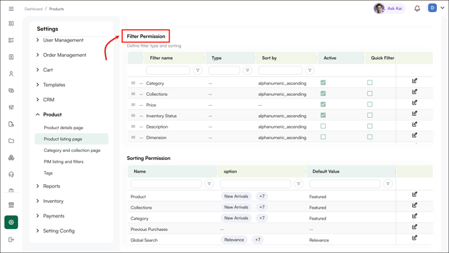The width and height of the screenshot is (449, 253).
Task: Uncheck Active for Category filter
Action: pyautogui.click(x=323, y=82)
